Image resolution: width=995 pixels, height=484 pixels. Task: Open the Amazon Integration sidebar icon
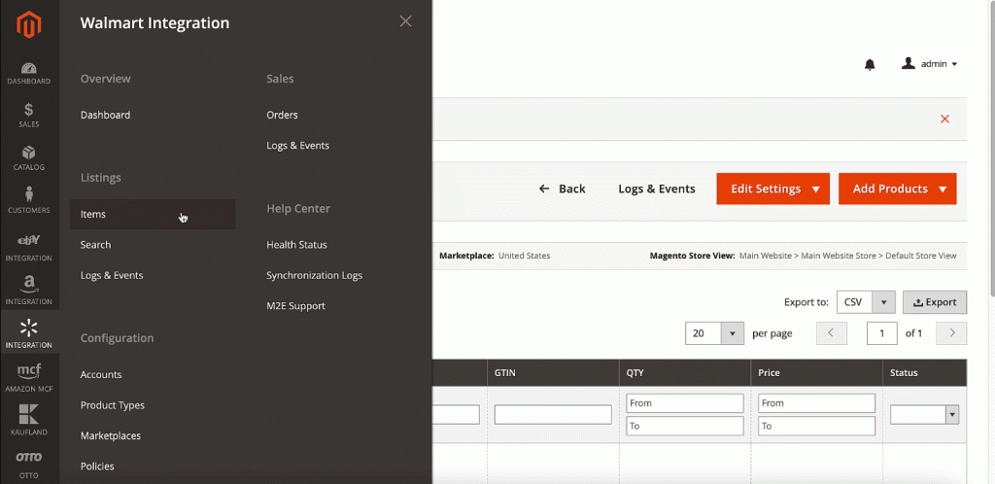(29, 289)
